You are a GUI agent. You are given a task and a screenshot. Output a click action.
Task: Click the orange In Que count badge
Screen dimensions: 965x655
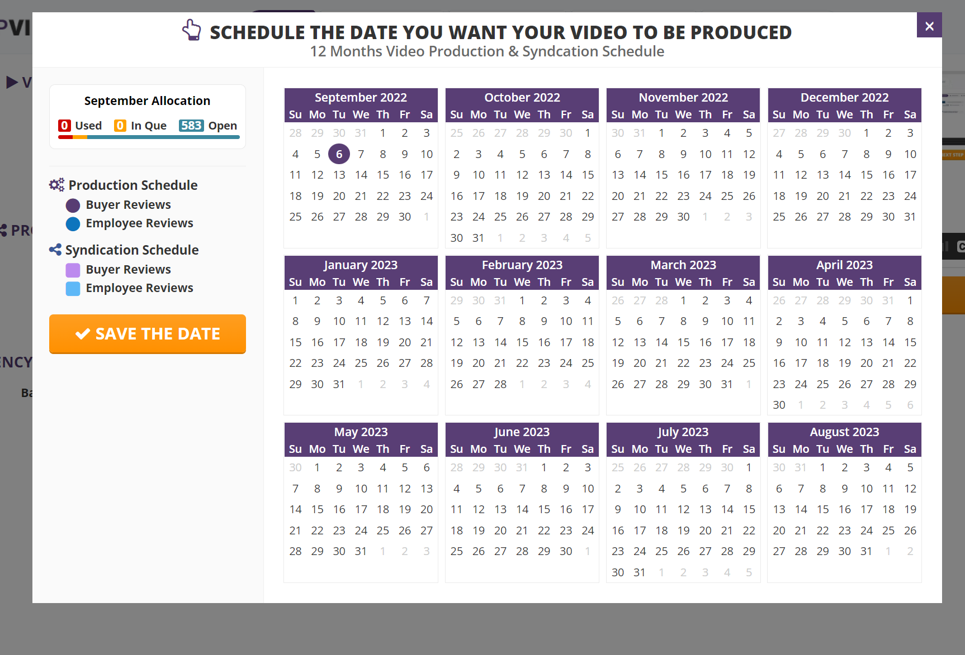coord(120,126)
